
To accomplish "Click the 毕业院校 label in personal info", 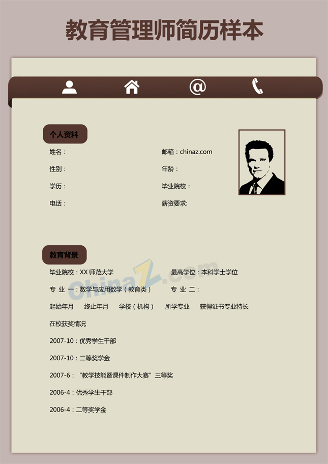I will [x=175, y=186].
